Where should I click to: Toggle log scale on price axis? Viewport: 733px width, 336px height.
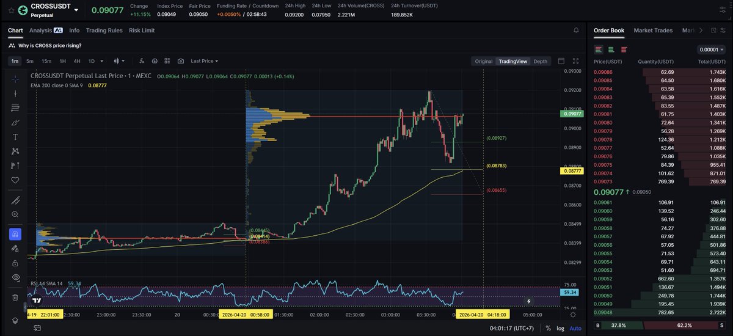(x=560, y=328)
